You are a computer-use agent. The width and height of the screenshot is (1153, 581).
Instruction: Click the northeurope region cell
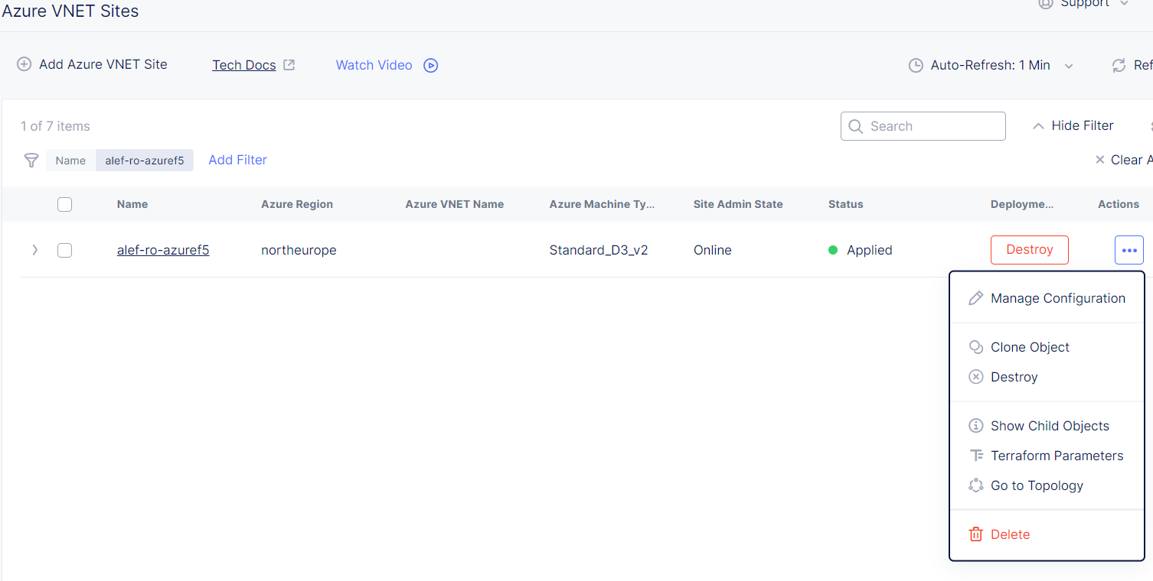click(x=299, y=250)
